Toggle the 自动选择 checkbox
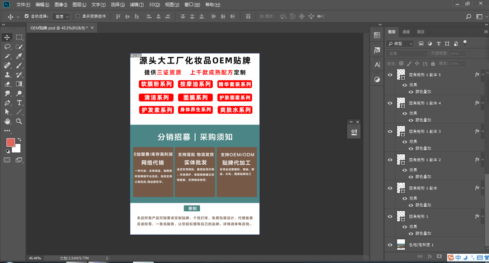 pos(27,16)
